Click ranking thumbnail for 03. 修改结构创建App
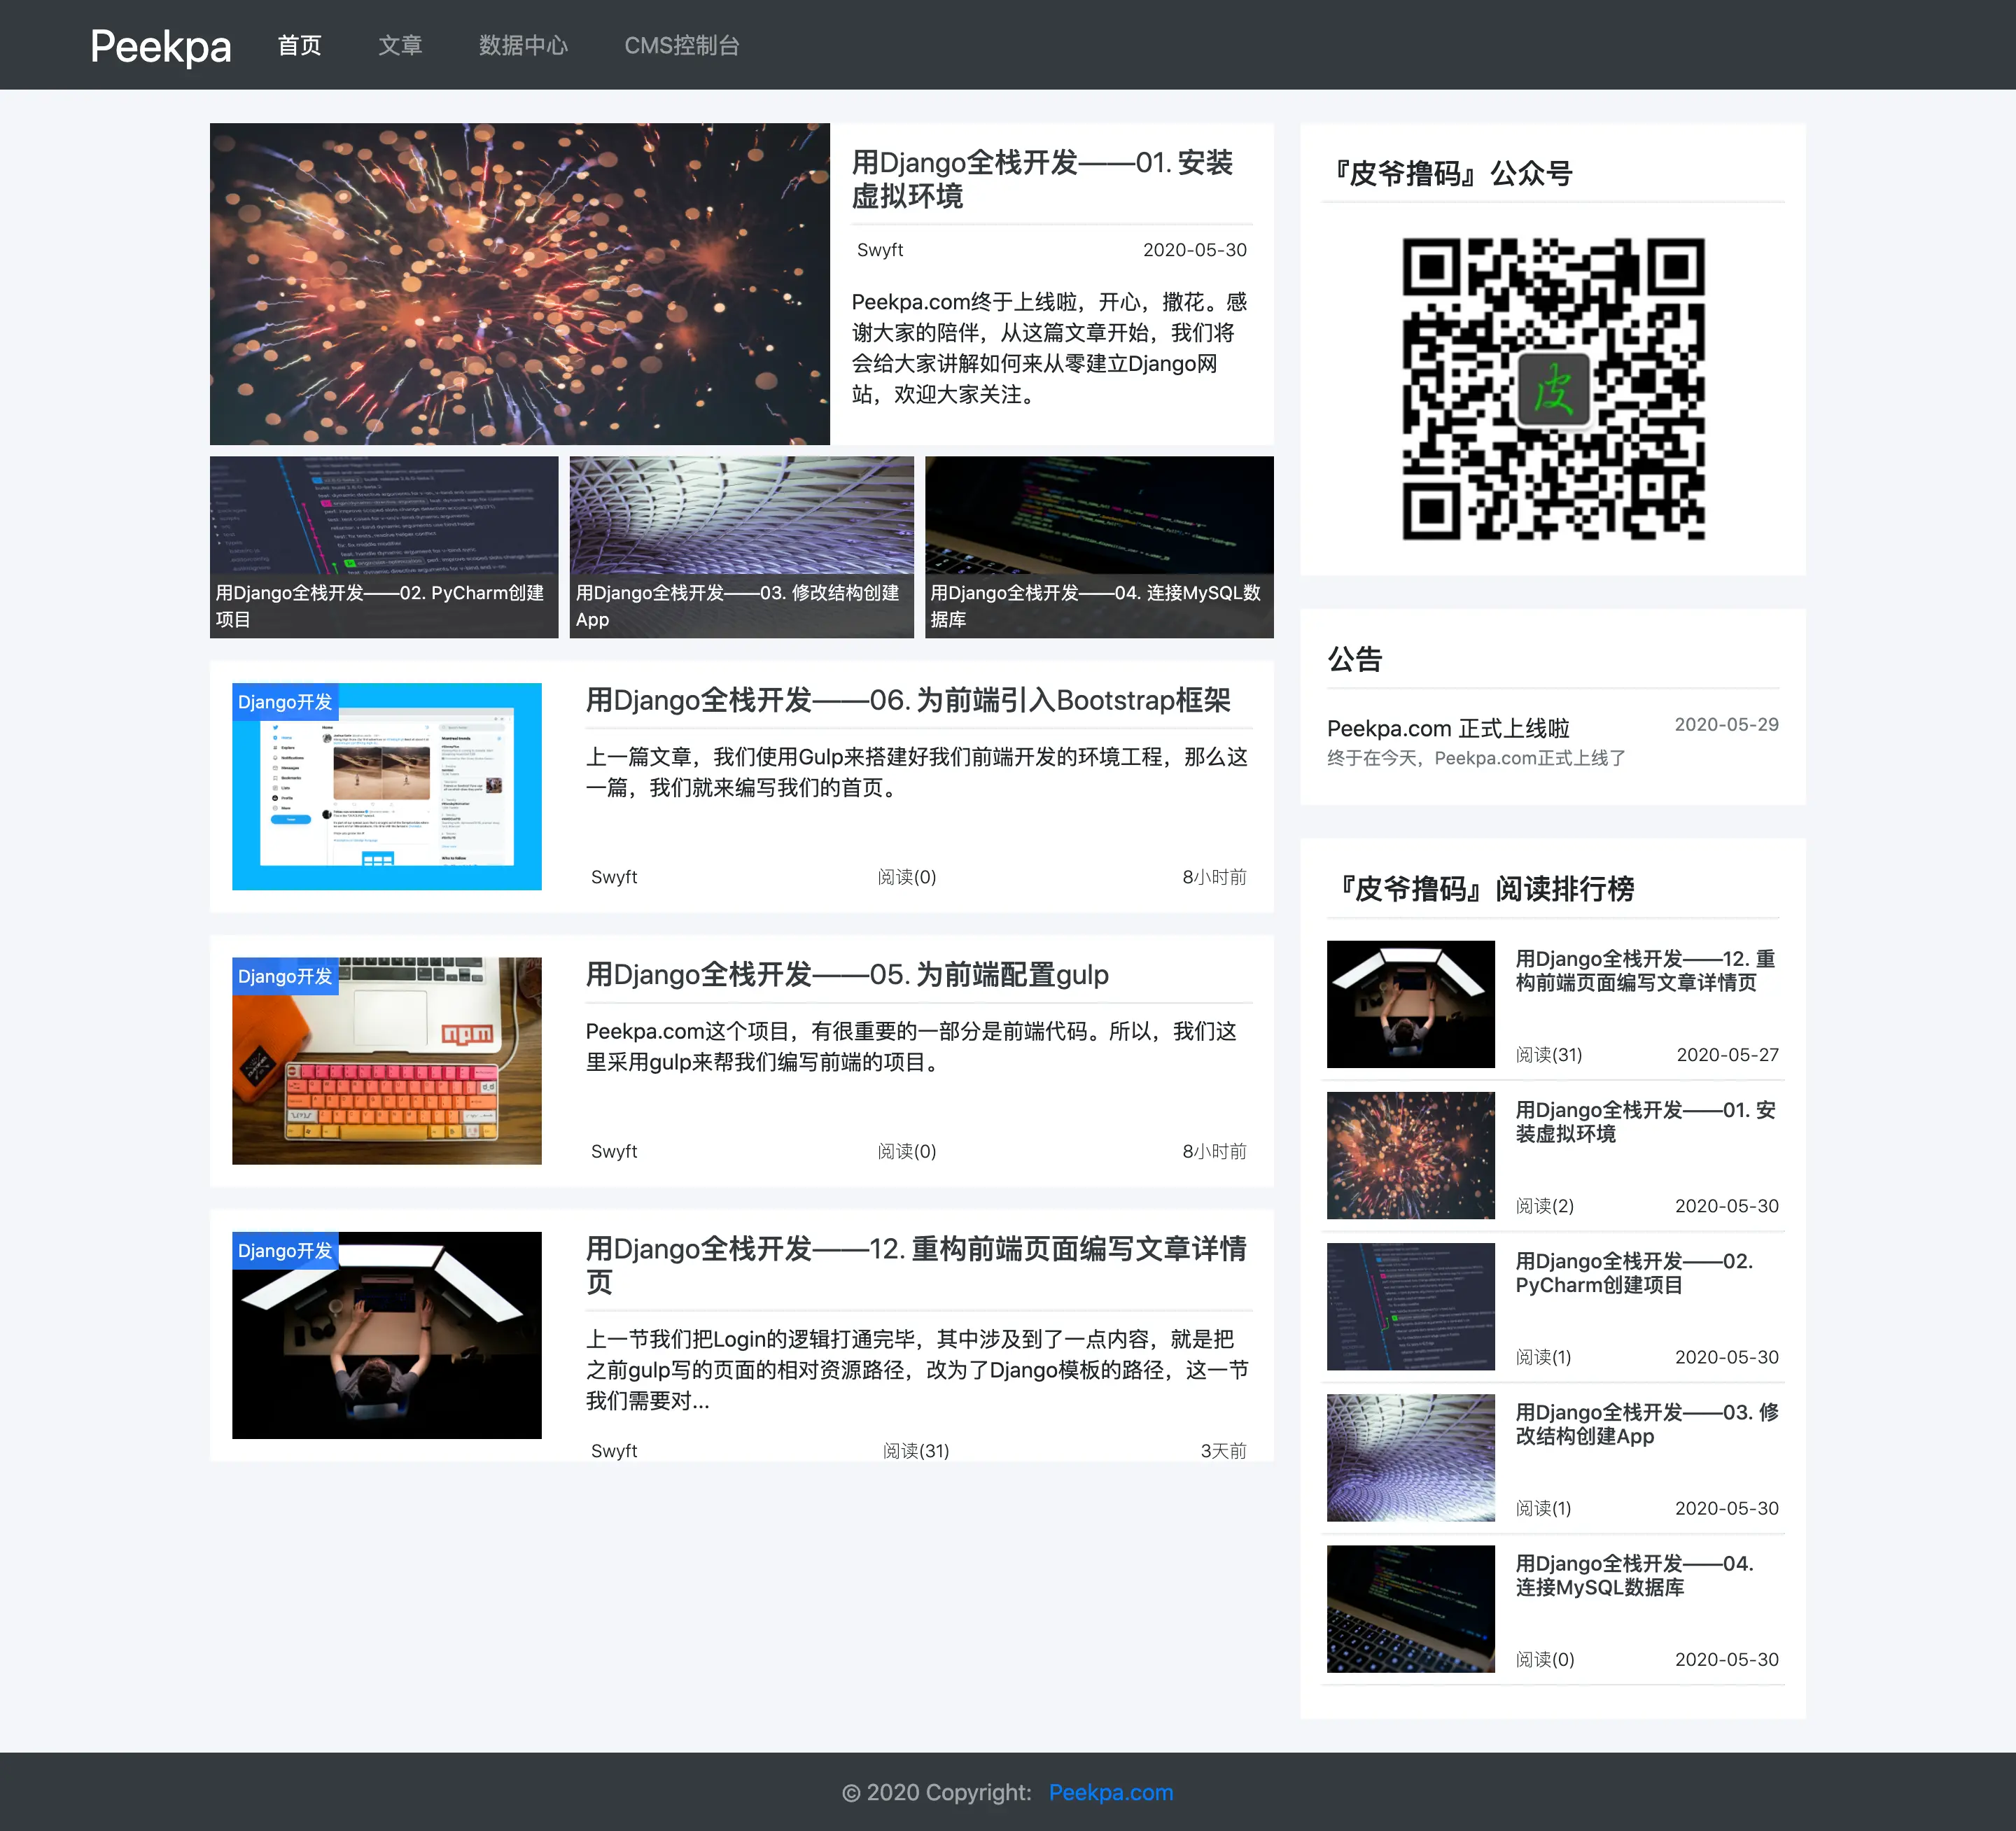The width and height of the screenshot is (2016, 1831). point(1410,1457)
